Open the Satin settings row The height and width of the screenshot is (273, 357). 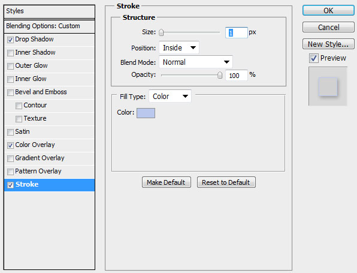49,132
